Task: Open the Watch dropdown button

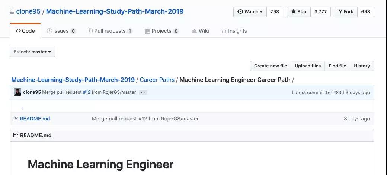Action: pos(250,12)
